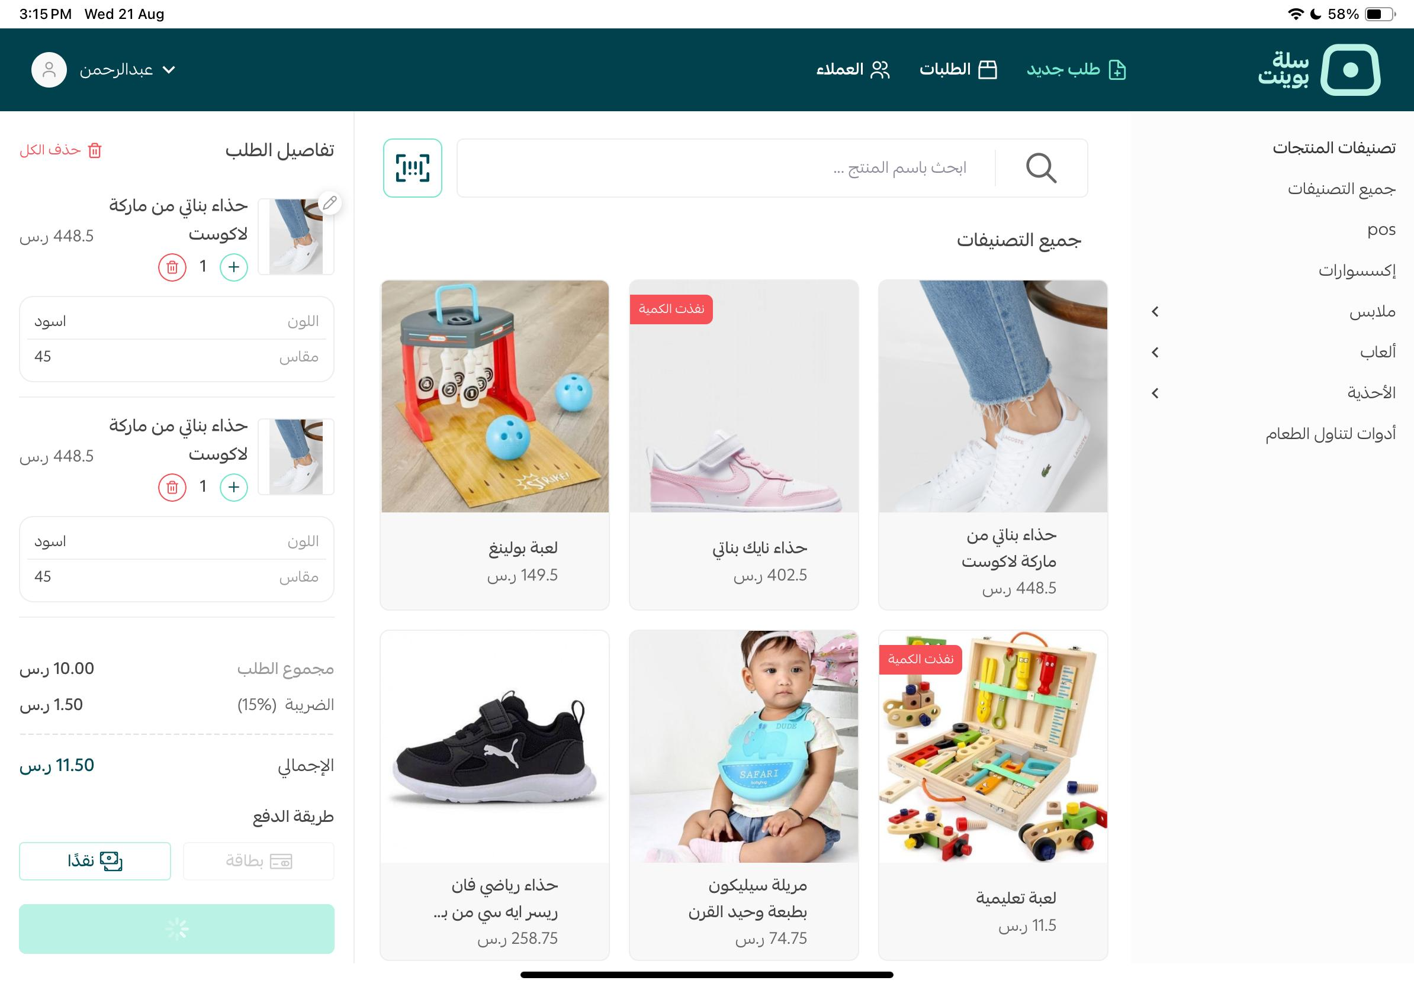Select the إكسسوارات category

click(1357, 271)
